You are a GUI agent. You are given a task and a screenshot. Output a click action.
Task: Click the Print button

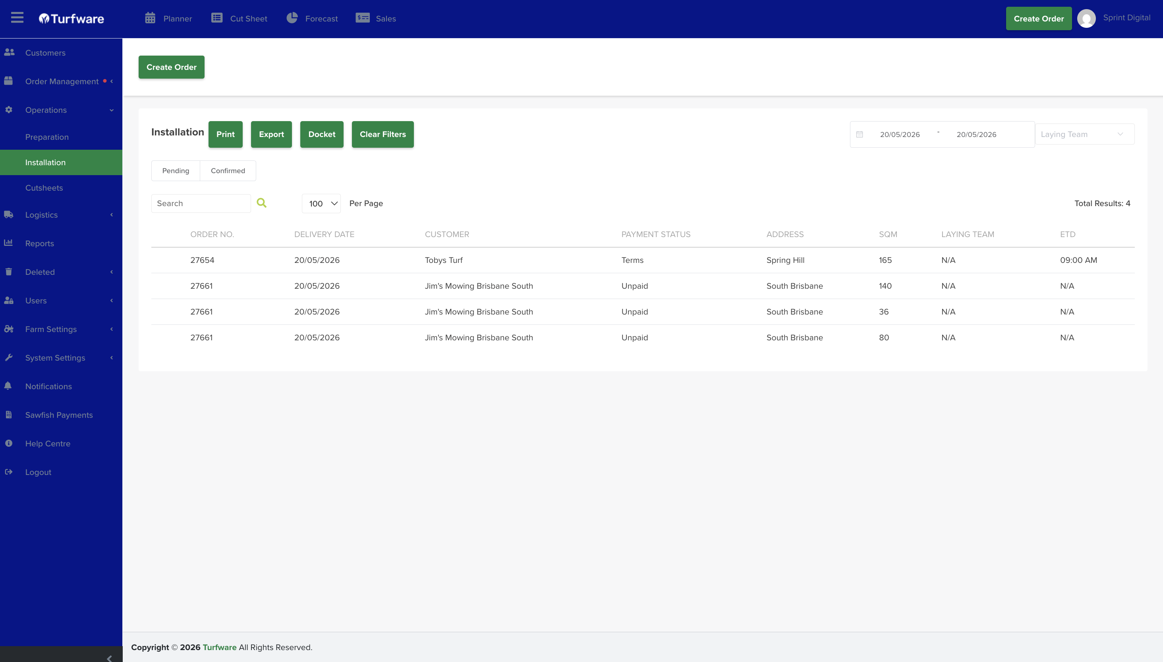coord(226,134)
